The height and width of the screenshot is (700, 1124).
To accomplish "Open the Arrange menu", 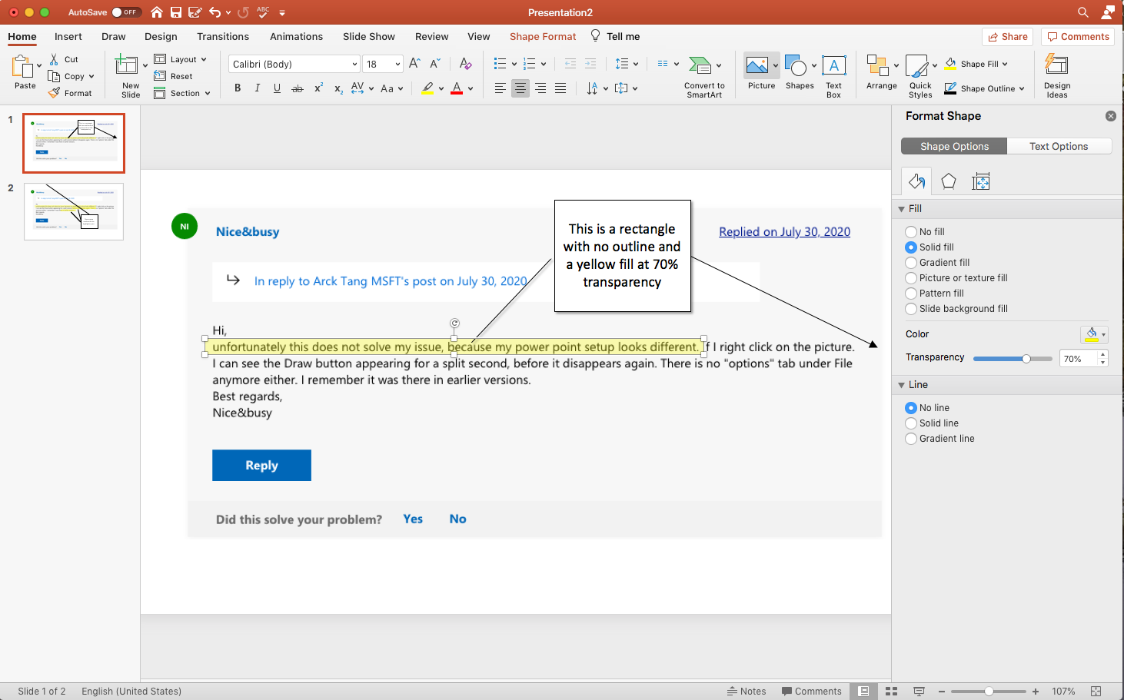I will point(881,73).
